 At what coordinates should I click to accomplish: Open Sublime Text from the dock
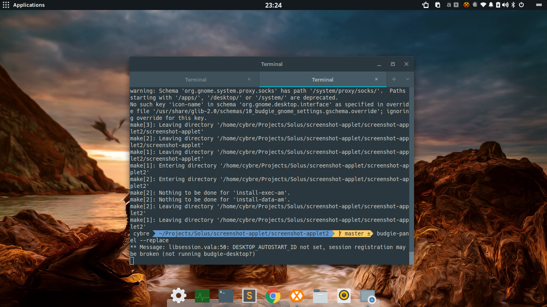249,296
